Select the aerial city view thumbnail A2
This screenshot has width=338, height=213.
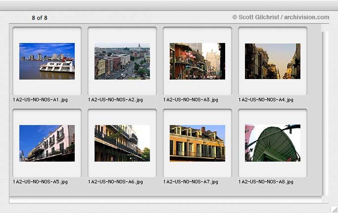pos(122,61)
